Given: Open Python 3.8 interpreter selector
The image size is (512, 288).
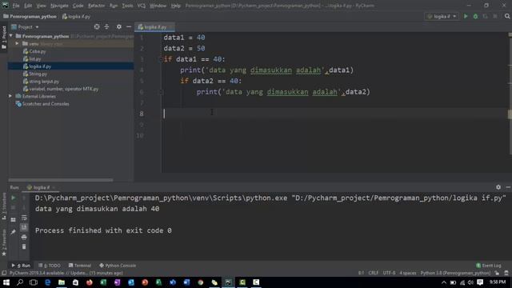Looking at the screenshot, I should (x=455, y=273).
